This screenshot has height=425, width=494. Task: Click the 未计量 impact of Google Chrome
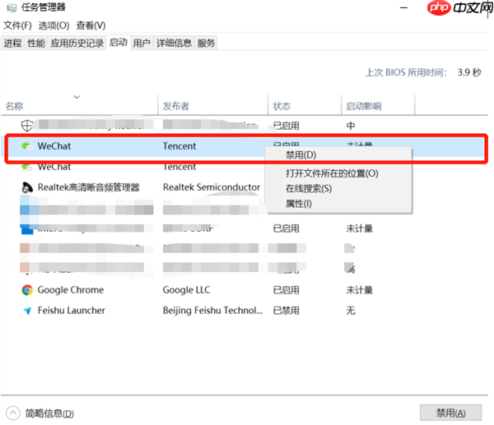[x=360, y=290]
